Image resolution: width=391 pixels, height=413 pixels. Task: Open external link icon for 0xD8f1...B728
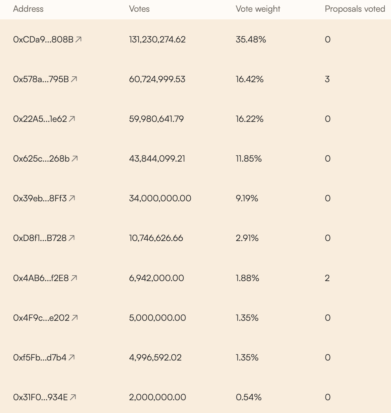(72, 238)
